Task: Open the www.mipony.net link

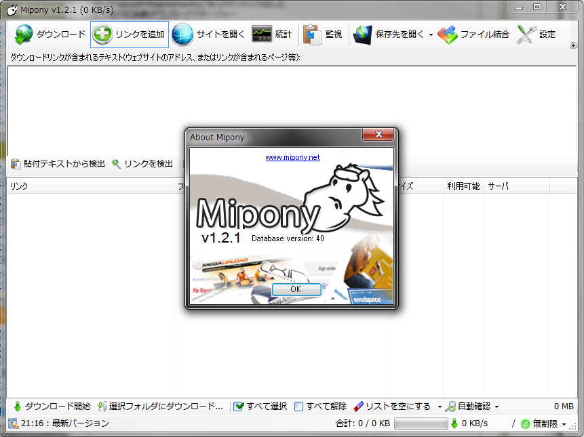Action: pyautogui.click(x=292, y=157)
